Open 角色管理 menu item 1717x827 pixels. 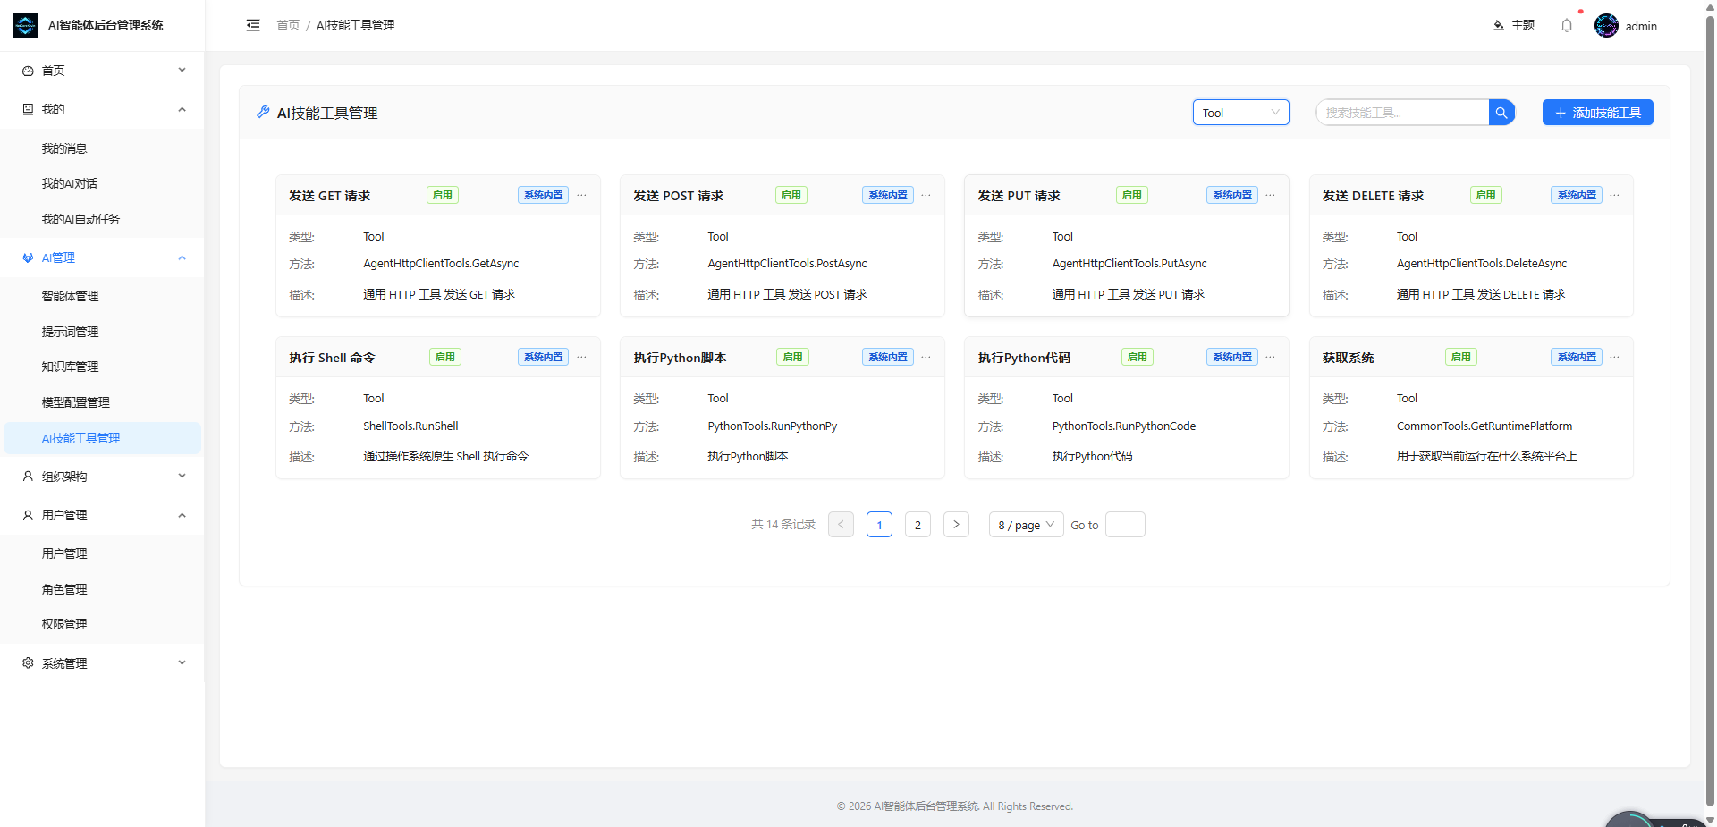pos(102,589)
